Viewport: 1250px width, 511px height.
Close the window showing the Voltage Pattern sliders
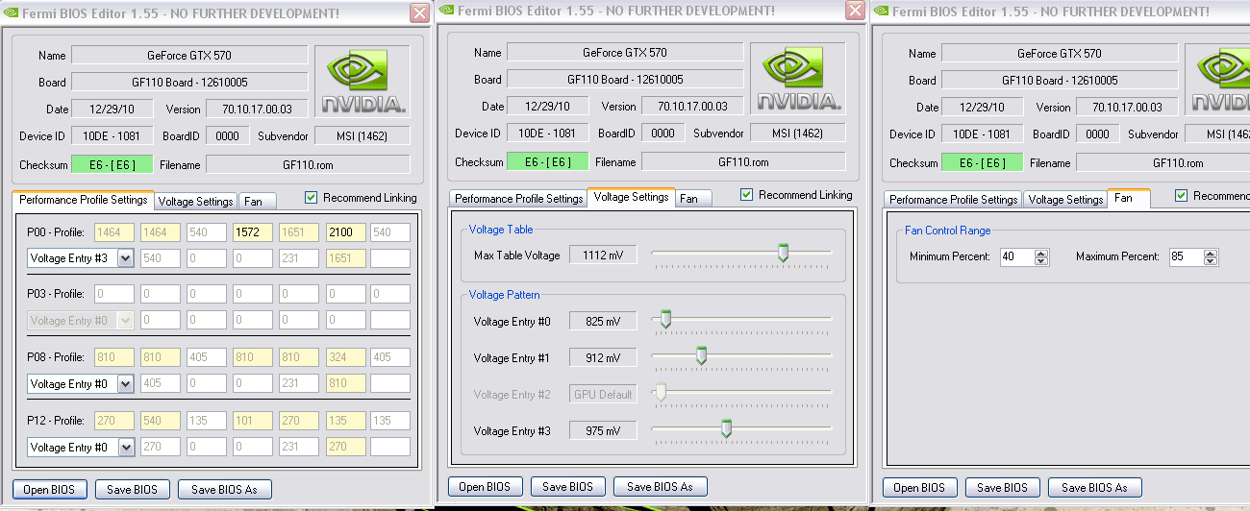coord(855,11)
